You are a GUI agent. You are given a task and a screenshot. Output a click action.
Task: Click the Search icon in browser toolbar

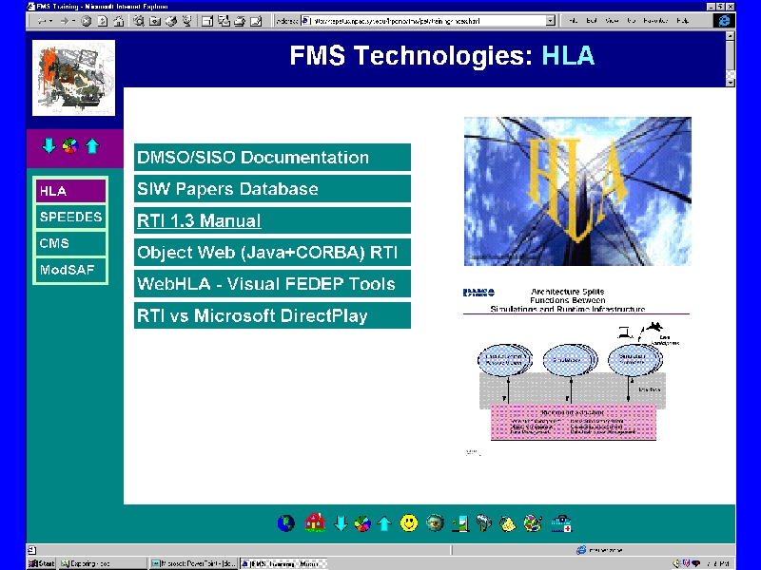pos(139,21)
